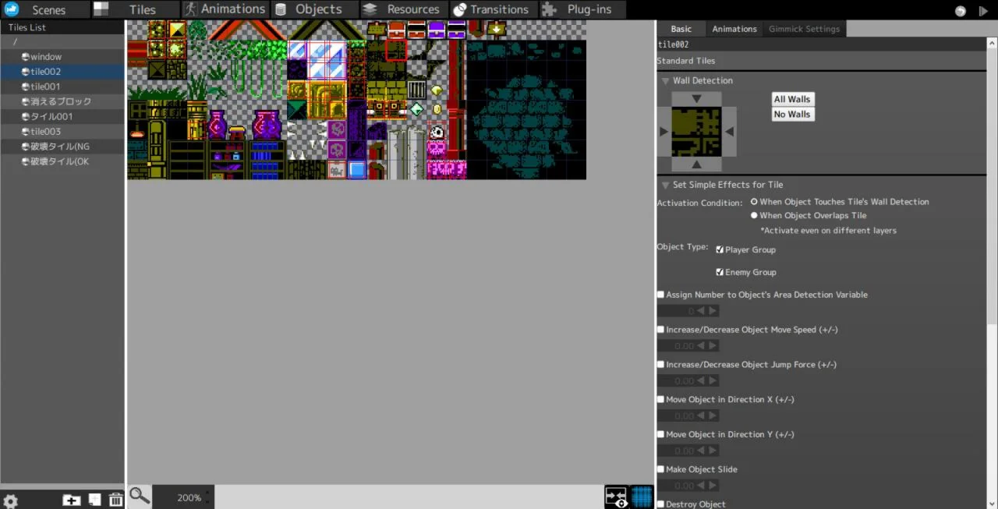This screenshot has height=509, width=998.
Task: Select タイル001 in Tiles List
Action: pyautogui.click(x=62, y=116)
